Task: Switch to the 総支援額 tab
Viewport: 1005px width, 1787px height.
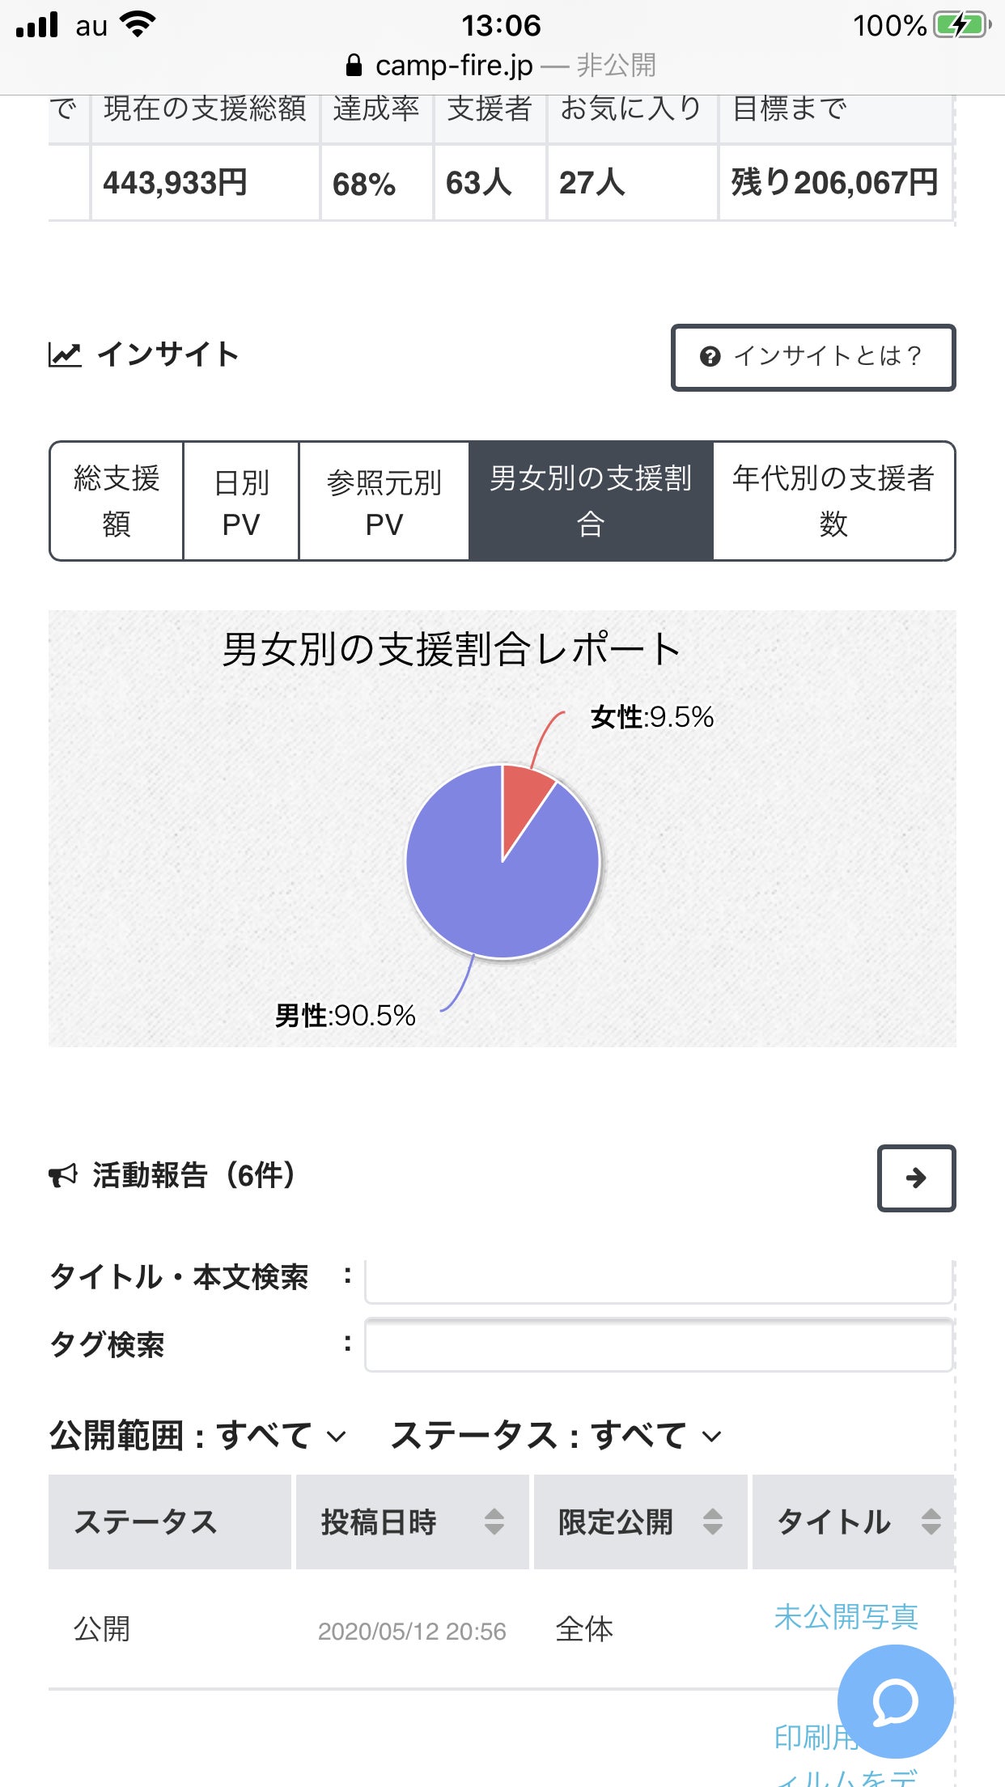Action: click(x=117, y=501)
